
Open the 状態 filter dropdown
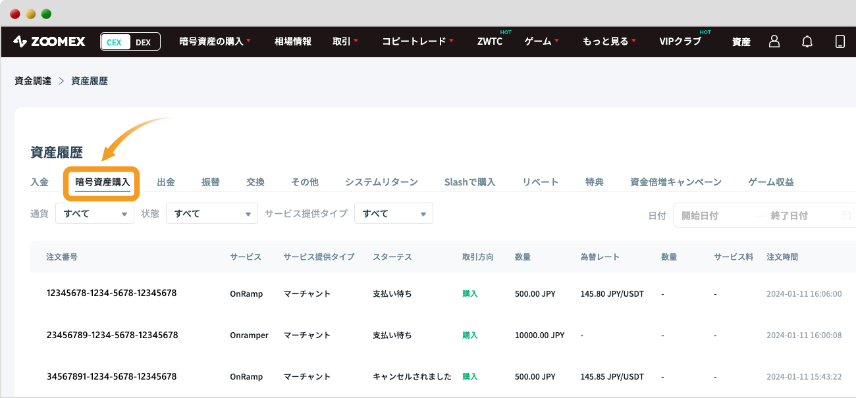coord(212,213)
